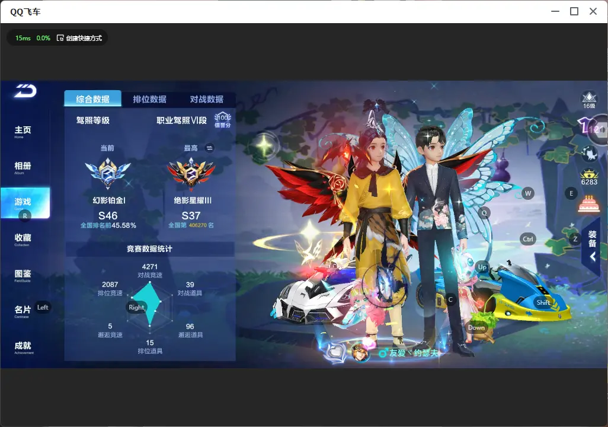Click 全国排名前45.58% ranking text
This screenshot has height=427, width=608.
coord(108,225)
